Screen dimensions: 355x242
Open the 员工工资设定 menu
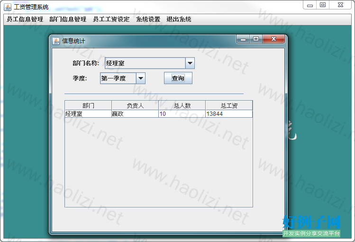(x=111, y=19)
